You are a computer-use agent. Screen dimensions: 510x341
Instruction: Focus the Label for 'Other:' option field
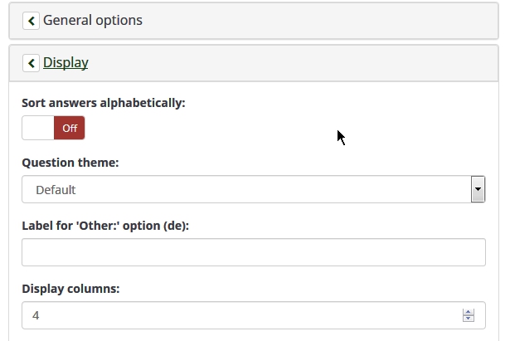[x=253, y=252]
